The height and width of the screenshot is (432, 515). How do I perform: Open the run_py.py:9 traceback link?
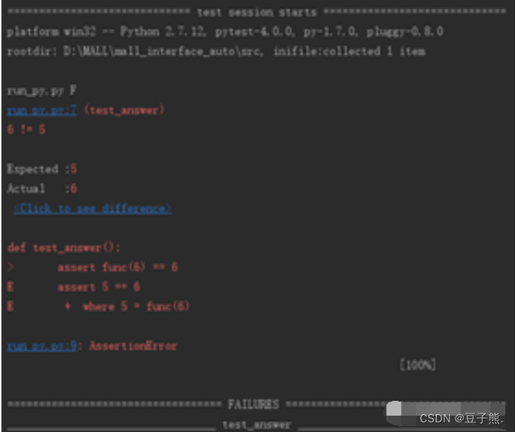coord(42,346)
